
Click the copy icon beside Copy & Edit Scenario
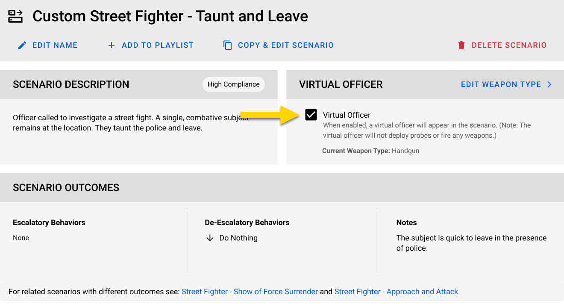[x=228, y=45]
